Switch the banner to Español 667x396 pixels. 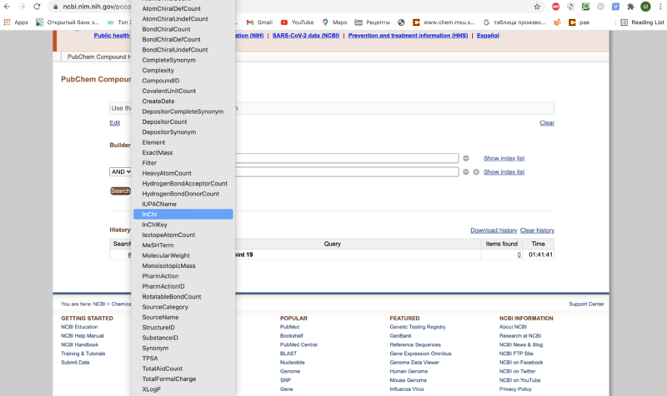pyautogui.click(x=488, y=36)
